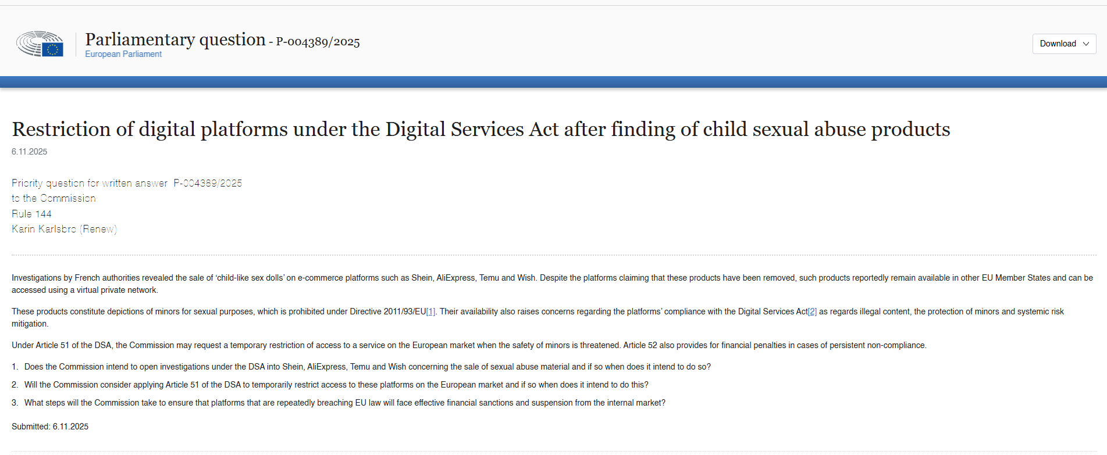Viewport: 1107px width, 455px height.
Task: Click the 'Submitted: 6.11.2025' line
Action: pyautogui.click(x=50, y=427)
